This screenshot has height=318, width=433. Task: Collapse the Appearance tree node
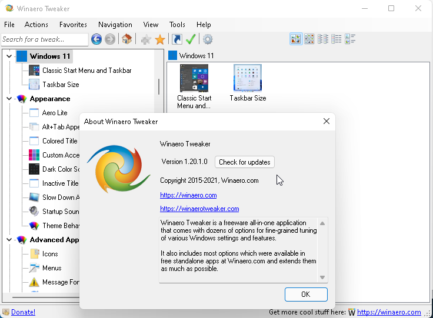9,99
